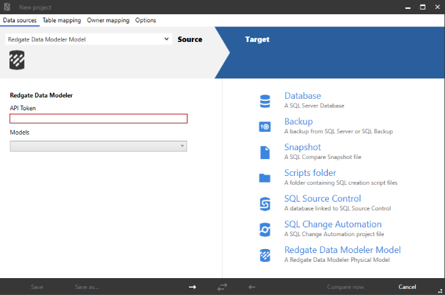Viewport: 445px width, 295px height.
Task: Click the Database target icon
Action: coord(265,101)
